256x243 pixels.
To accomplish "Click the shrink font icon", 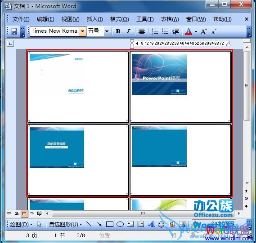I will click(x=214, y=31).
